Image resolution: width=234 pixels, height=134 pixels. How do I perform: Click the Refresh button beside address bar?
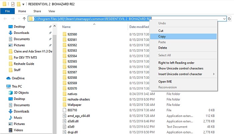[229, 19]
